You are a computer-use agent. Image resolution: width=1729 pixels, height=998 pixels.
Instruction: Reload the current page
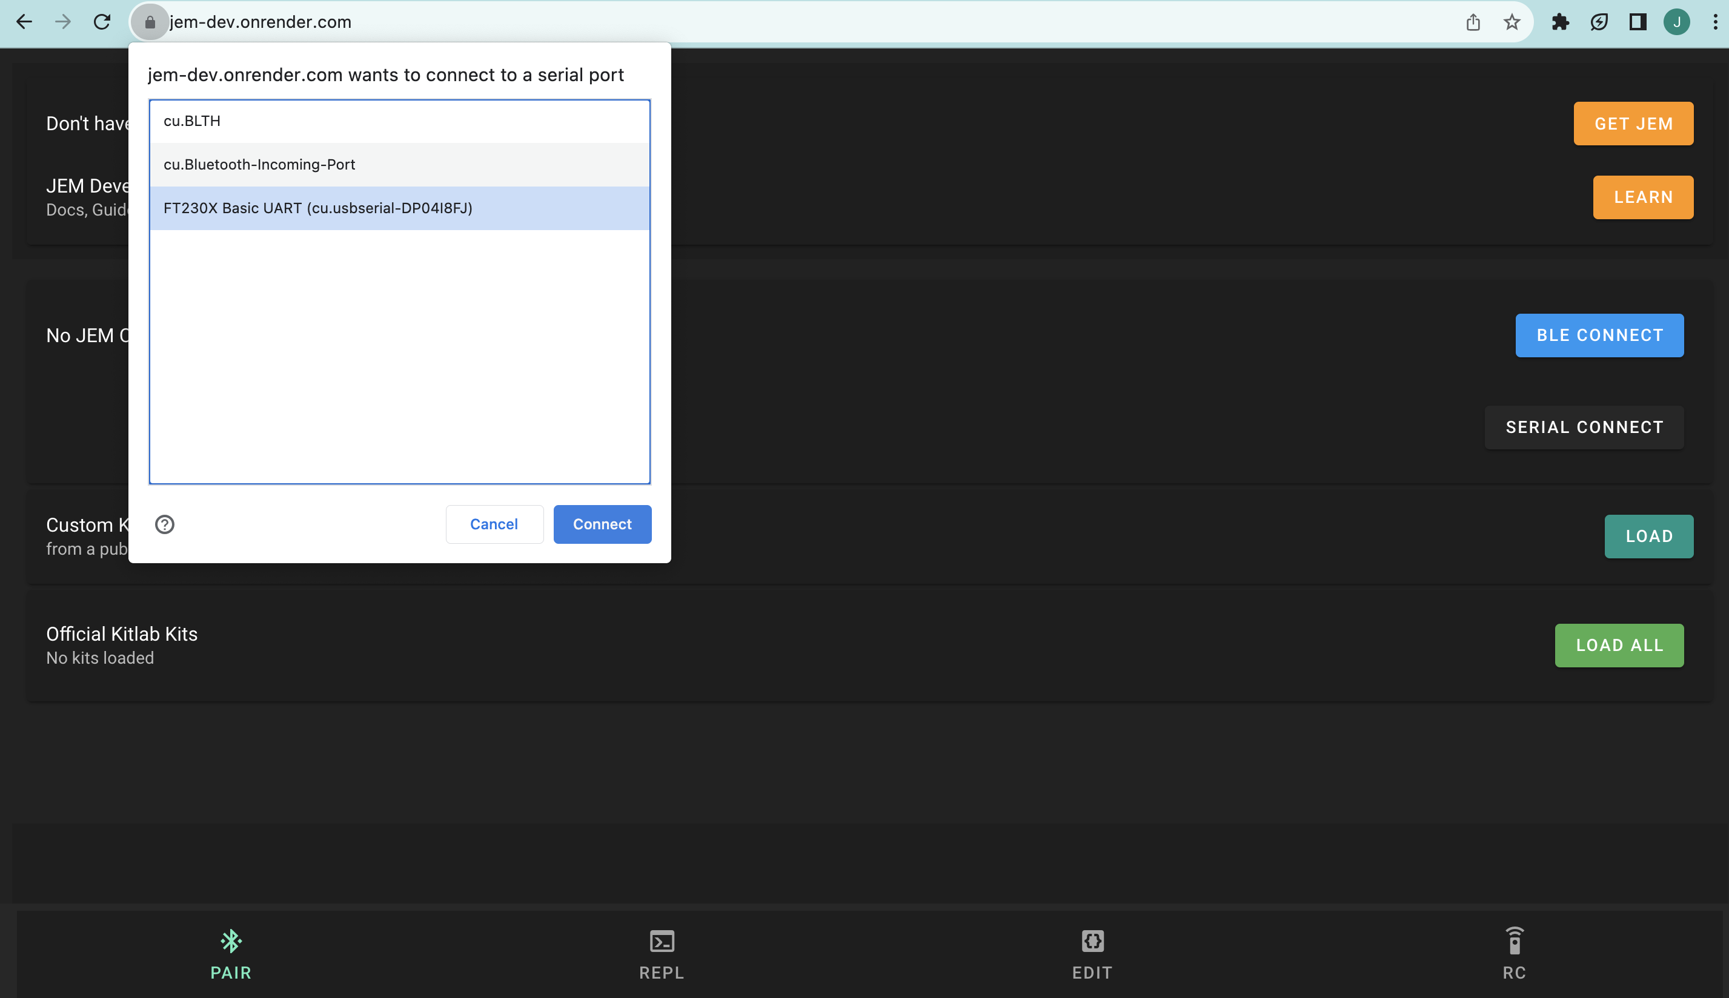point(102,22)
